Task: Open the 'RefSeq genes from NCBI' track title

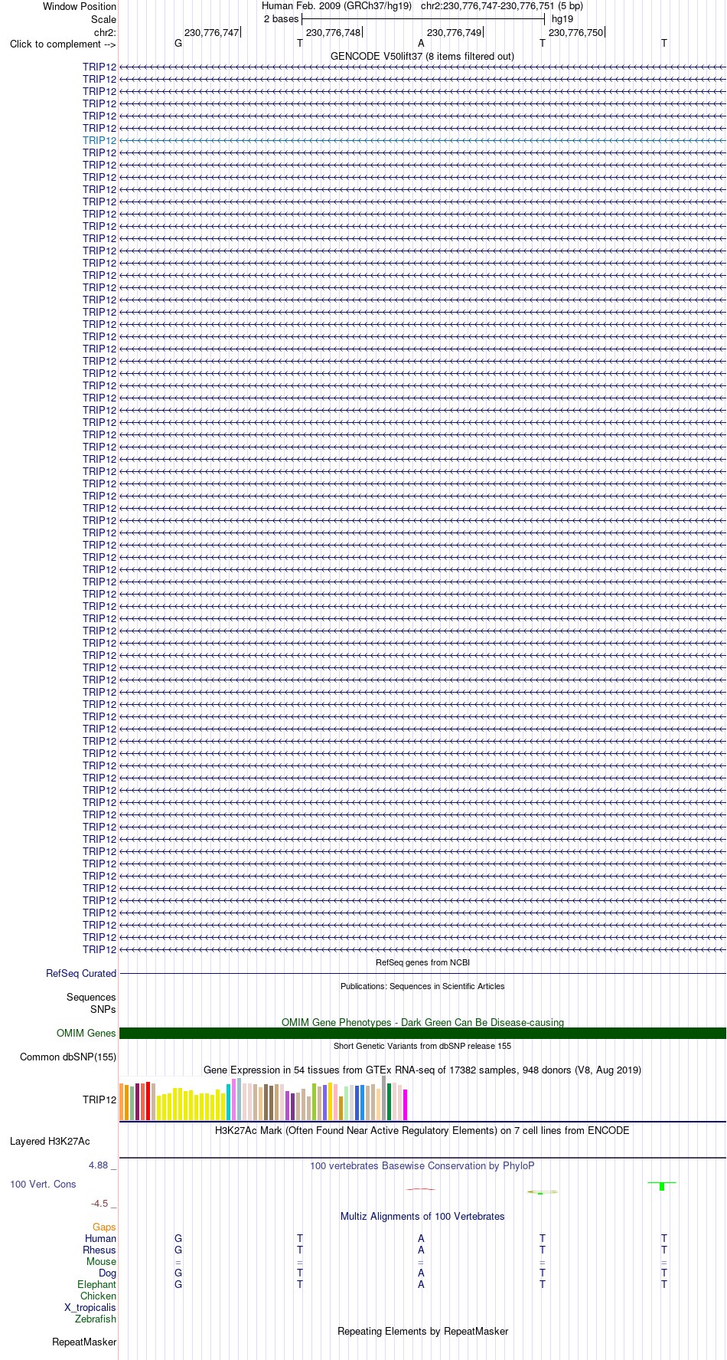Action: point(422,962)
